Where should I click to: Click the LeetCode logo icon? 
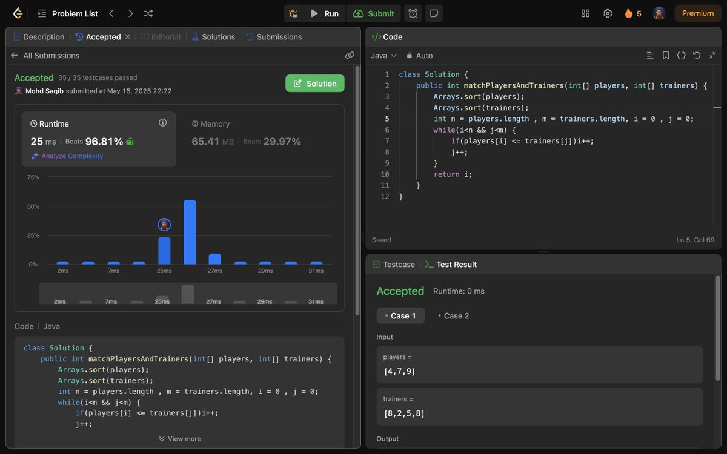18,13
